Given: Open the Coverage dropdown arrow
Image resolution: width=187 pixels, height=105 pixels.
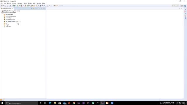Looking at the screenshot, I should (x=20, y=6).
